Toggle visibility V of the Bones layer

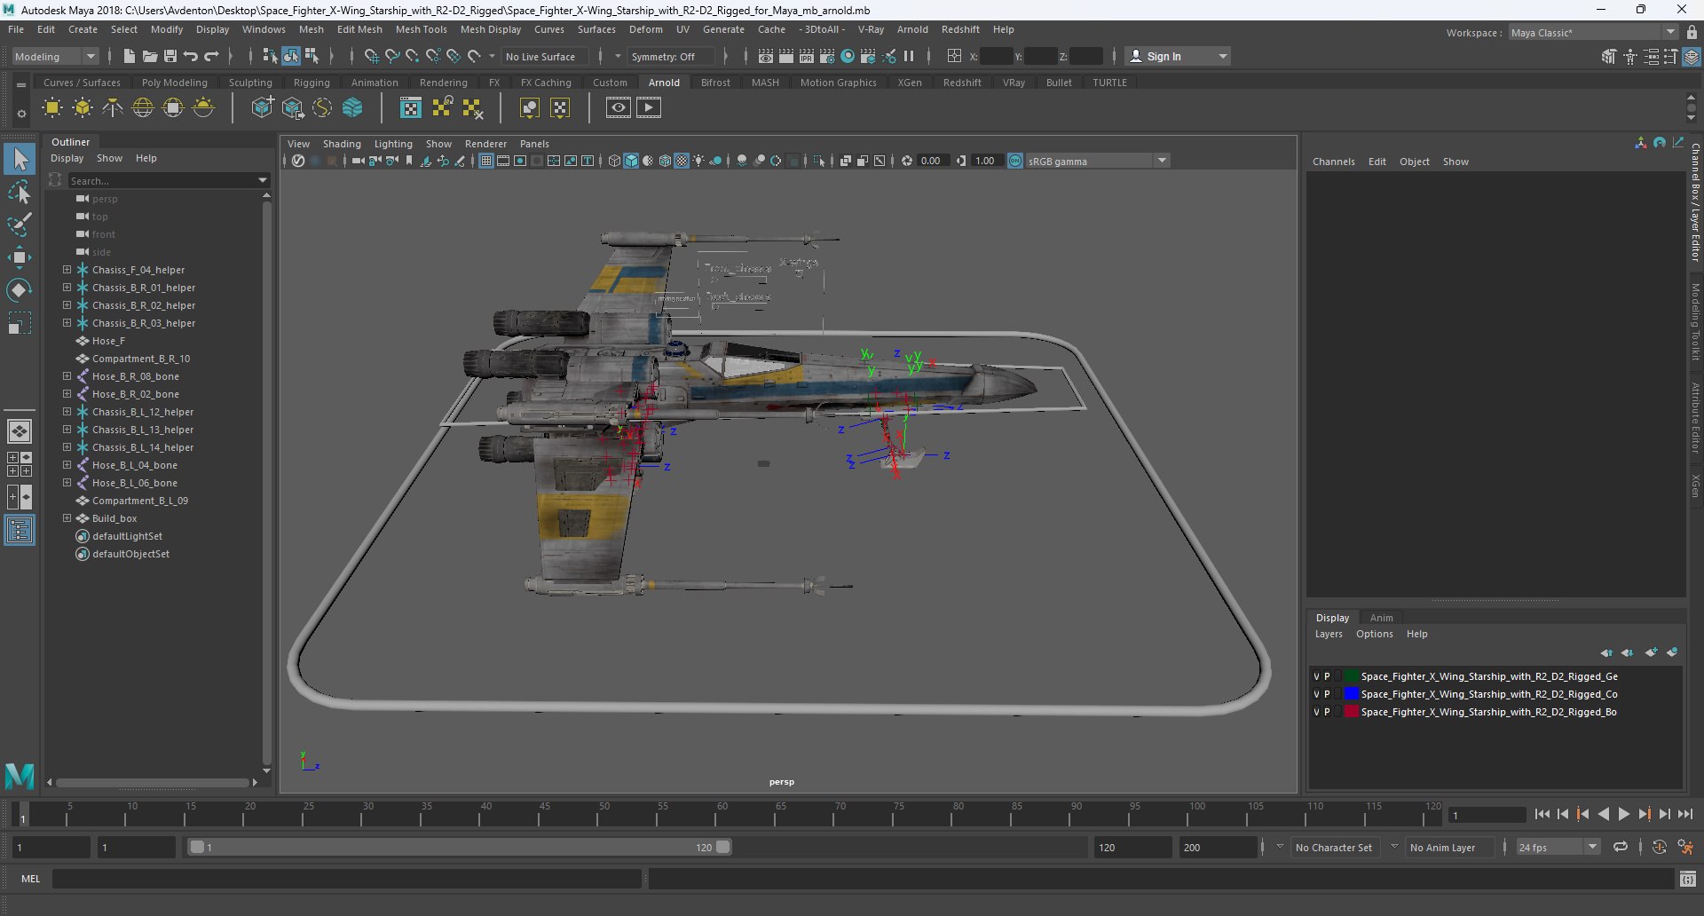click(x=1316, y=712)
